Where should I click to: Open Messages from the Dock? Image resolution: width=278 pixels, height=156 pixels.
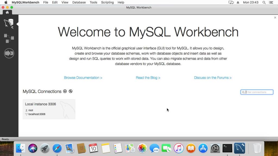coord(154,148)
